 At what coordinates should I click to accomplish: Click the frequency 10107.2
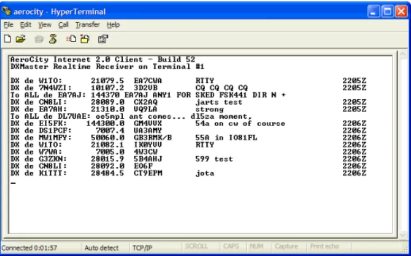click(107, 88)
